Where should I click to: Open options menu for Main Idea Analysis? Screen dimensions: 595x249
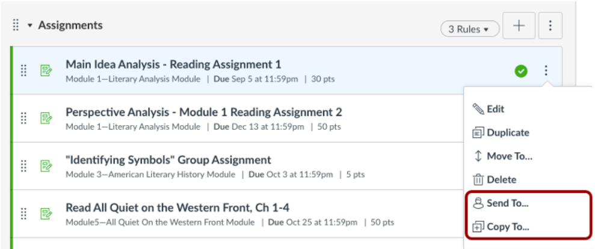click(546, 70)
